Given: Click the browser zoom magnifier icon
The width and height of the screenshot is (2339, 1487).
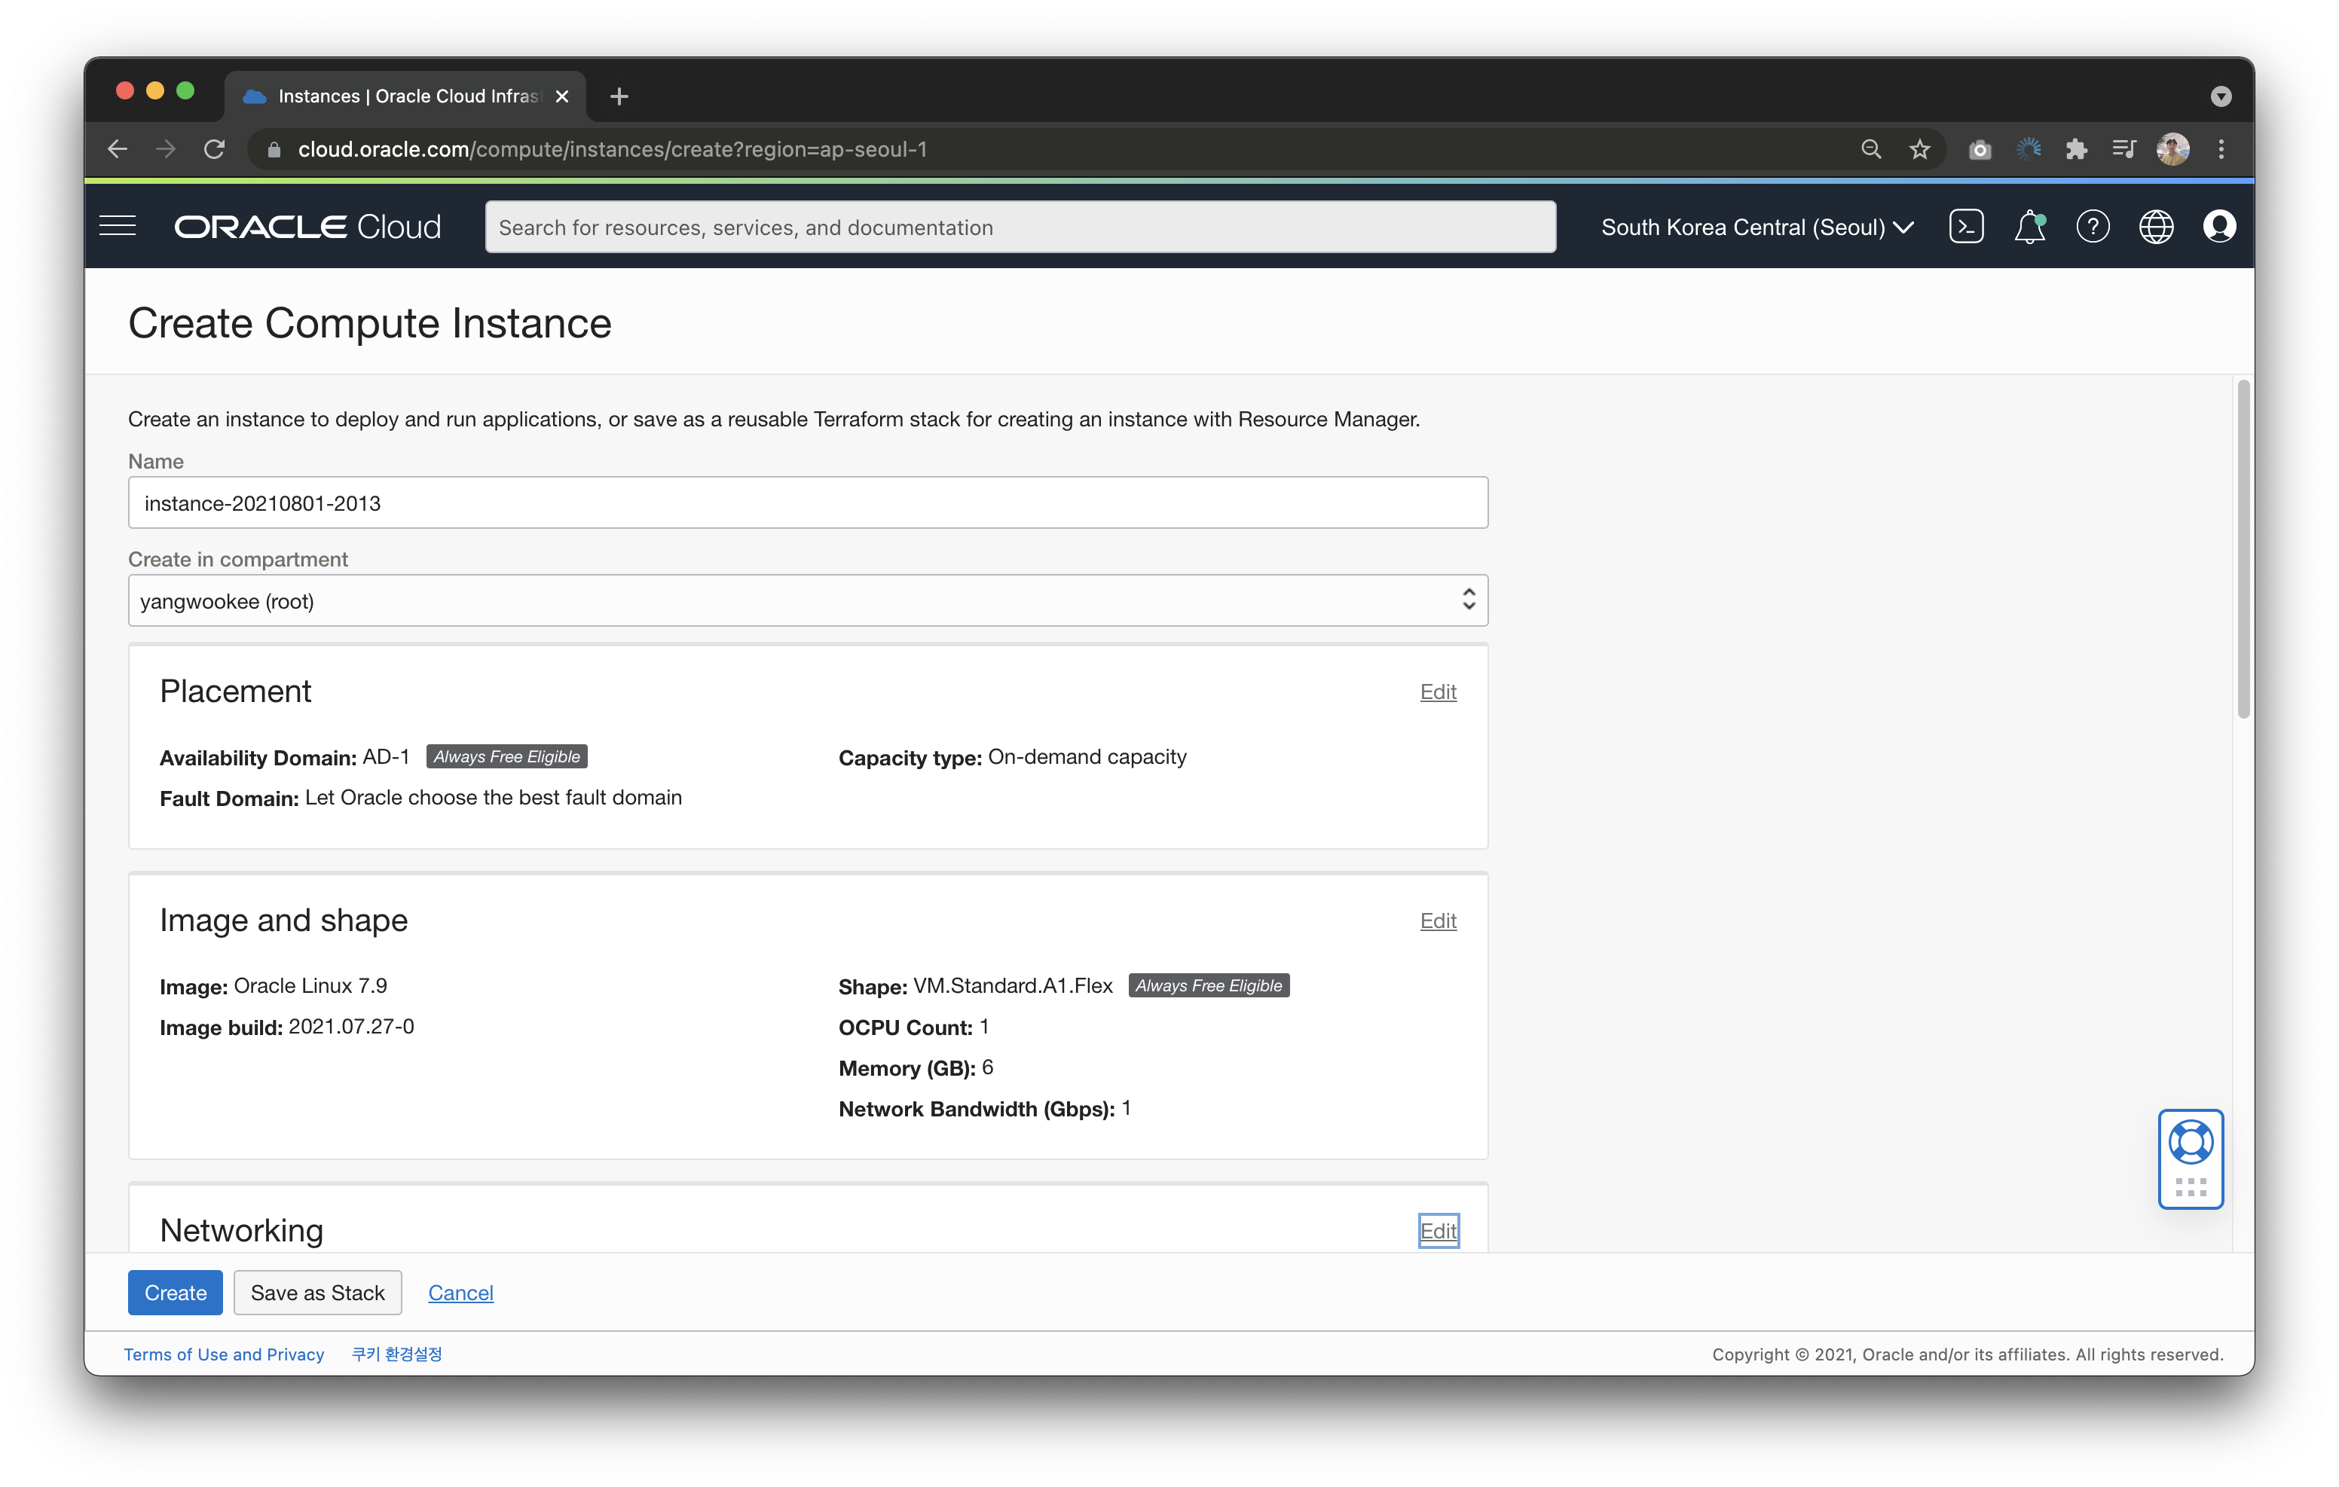Looking at the screenshot, I should coord(1871,148).
